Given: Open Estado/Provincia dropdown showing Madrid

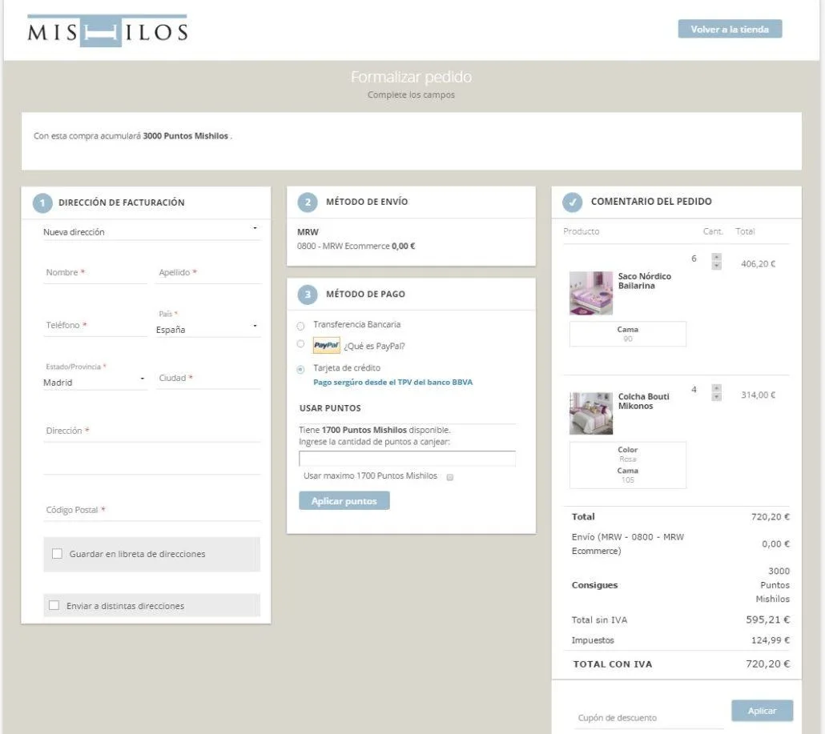Looking at the screenshot, I should point(95,383).
